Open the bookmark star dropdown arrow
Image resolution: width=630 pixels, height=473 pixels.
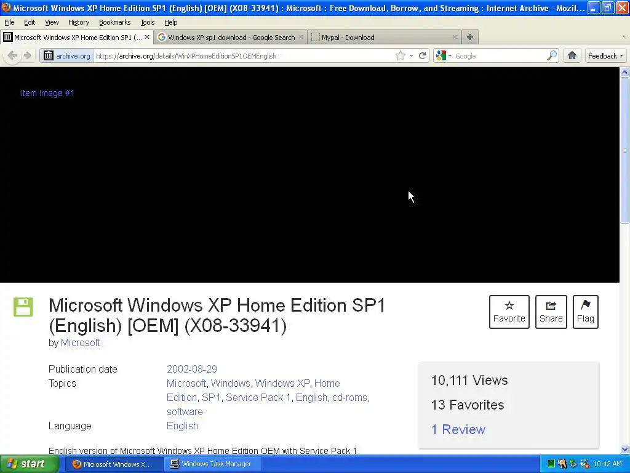411,56
